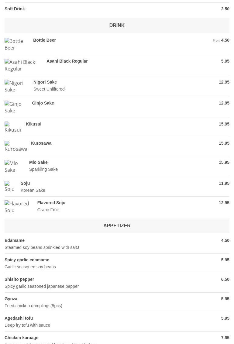Screen dimensions: 234x344
Task: Click the Kikusui item image
Action: pyautogui.click(x=13, y=127)
